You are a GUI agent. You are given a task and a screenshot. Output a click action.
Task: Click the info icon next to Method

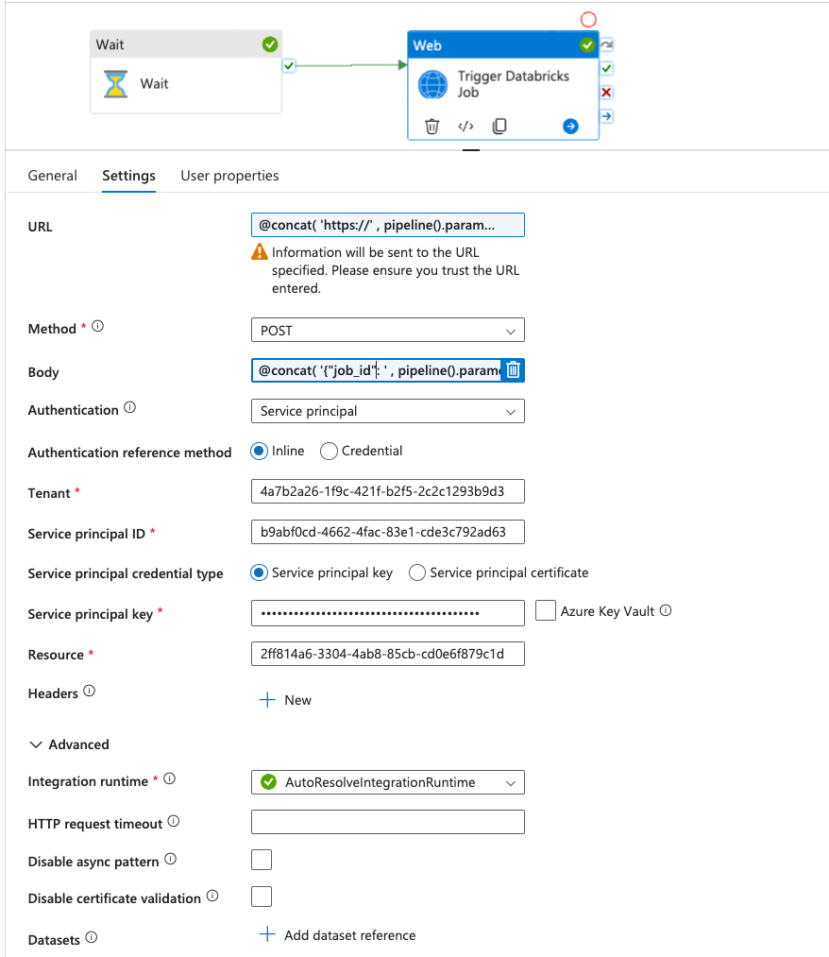click(x=97, y=328)
